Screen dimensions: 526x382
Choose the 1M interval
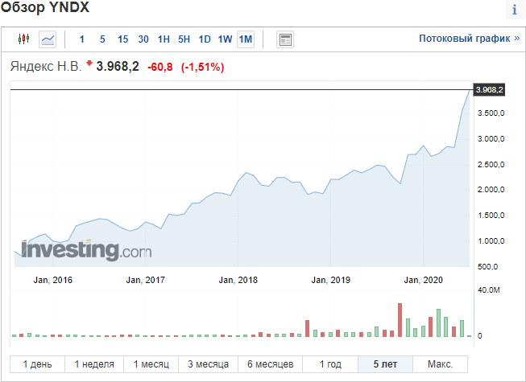(246, 39)
